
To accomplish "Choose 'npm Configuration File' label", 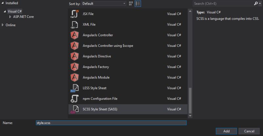I will [x=100, y=99].
